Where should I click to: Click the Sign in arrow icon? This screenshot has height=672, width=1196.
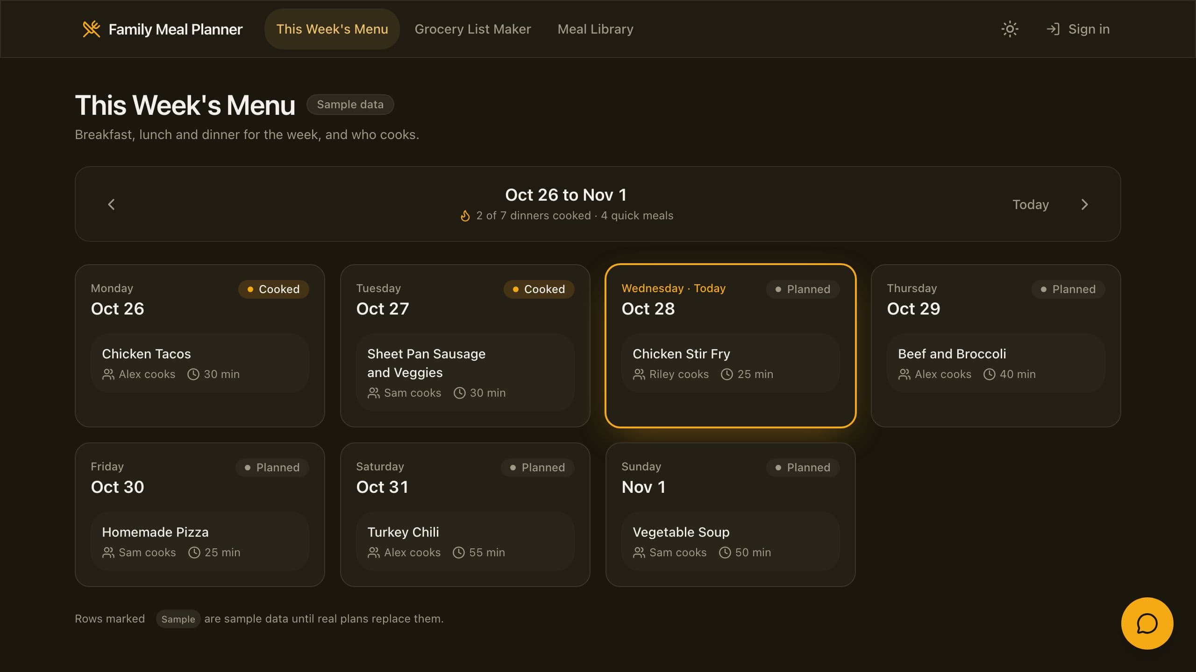click(1053, 29)
